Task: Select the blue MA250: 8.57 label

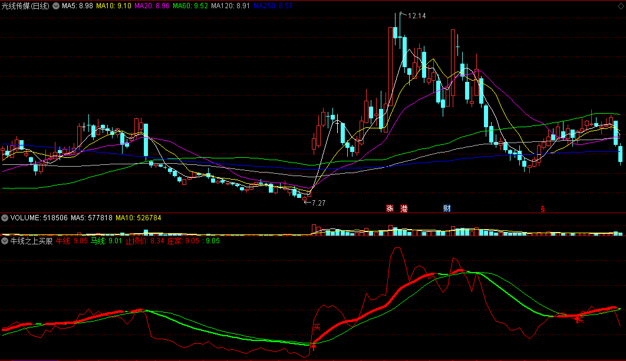Action: click(273, 6)
